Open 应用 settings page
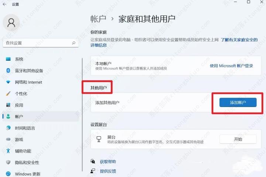The height and width of the screenshot is (177, 266). click(x=41, y=105)
